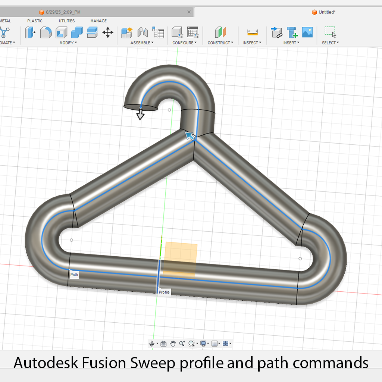
Task: Switch to the UTILITIES ribbon tab
Action: [67, 21]
